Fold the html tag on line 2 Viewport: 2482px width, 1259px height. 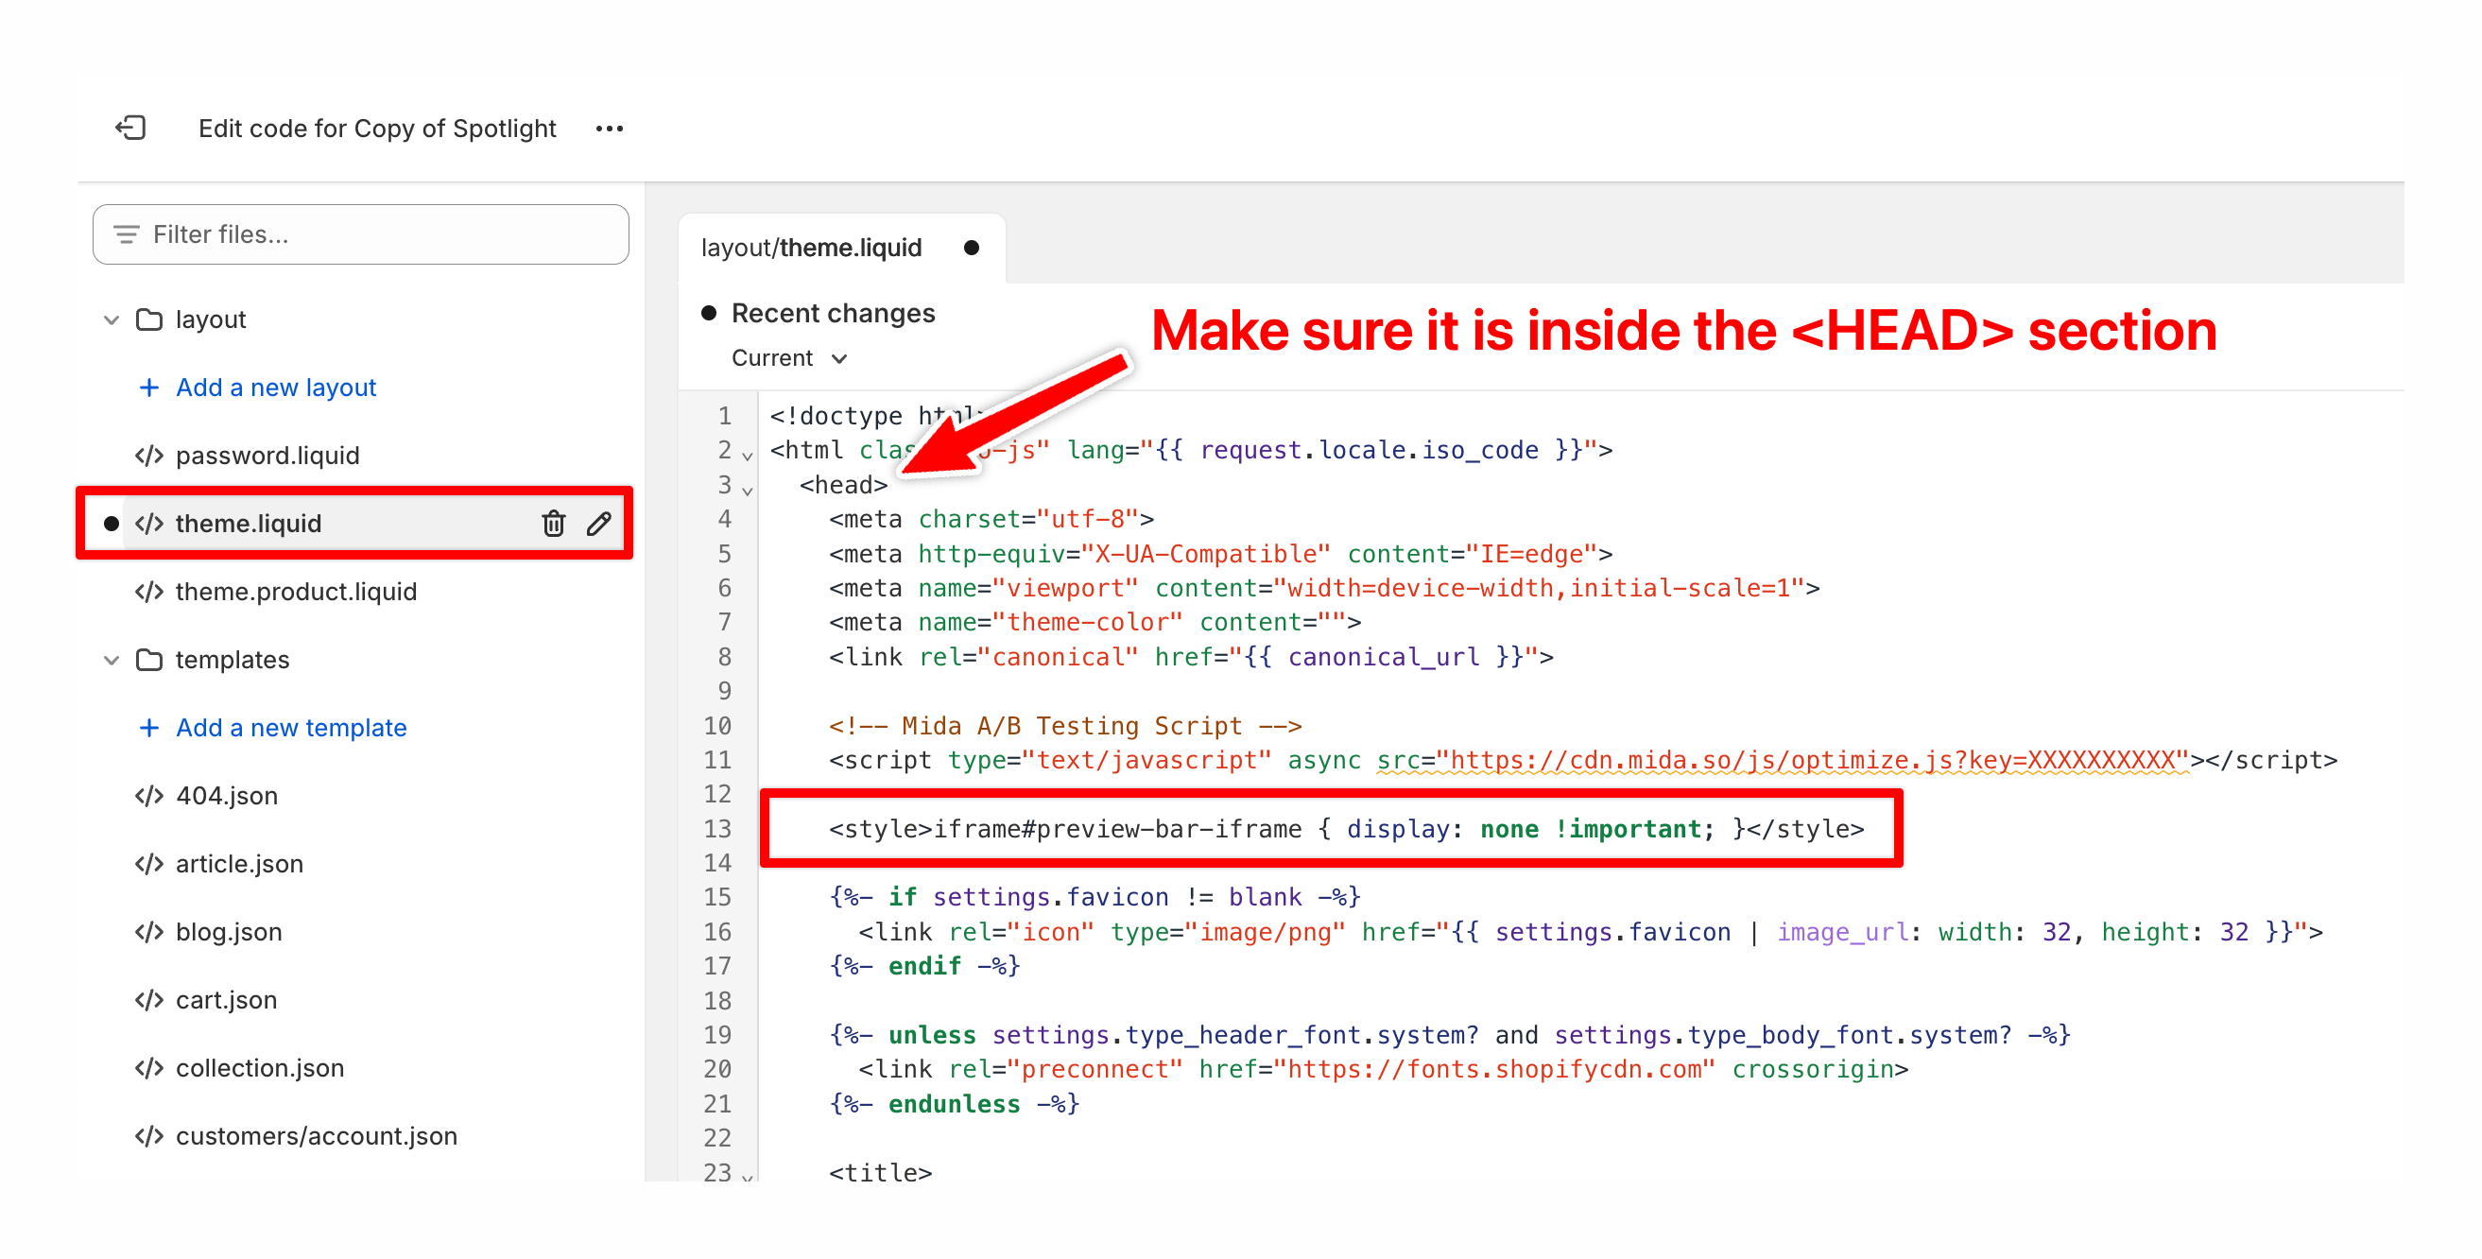[748, 457]
